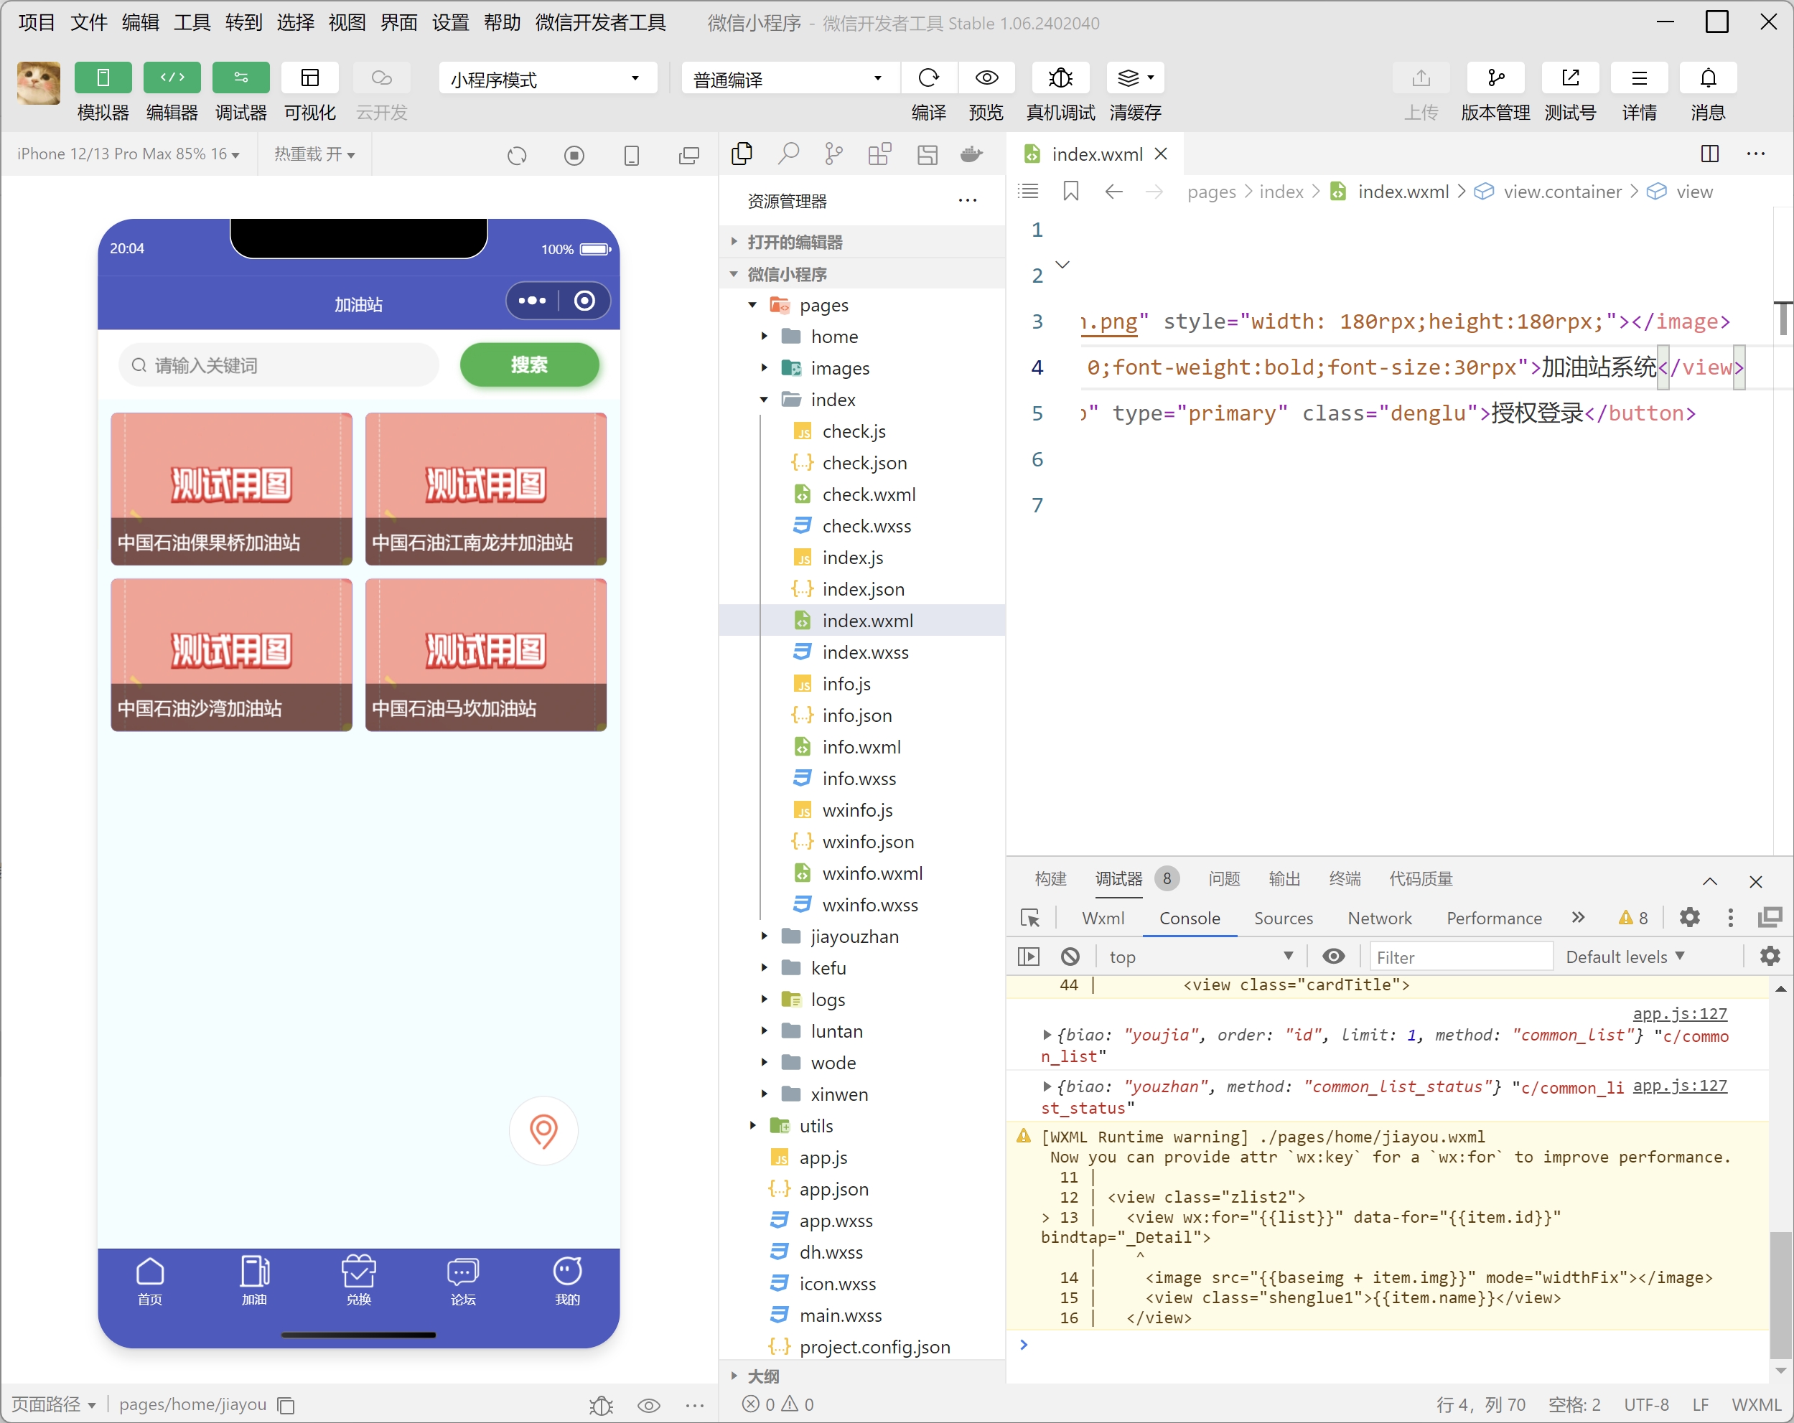The image size is (1794, 1423).
Task: Click the 编译 compile refresh icon
Action: coord(928,78)
